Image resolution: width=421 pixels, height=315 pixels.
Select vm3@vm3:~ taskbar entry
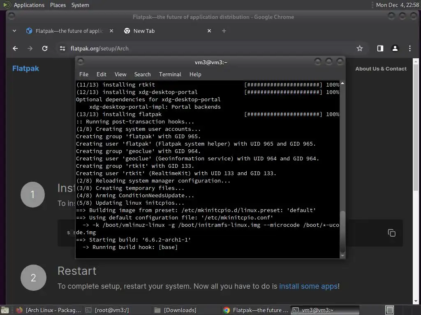[x=325, y=310]
